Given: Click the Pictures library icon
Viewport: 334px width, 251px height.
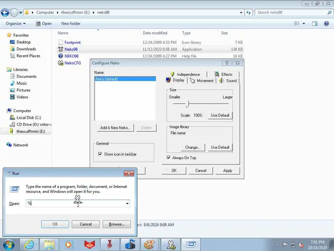Looking at the screenshot, I should click(13, 90).
